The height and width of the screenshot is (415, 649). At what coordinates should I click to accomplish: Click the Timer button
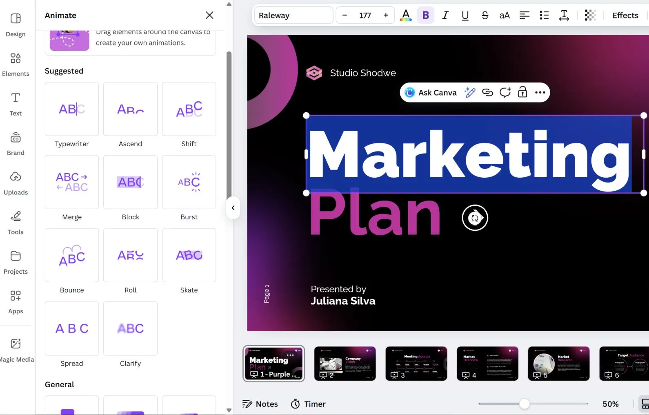click(308, 404)
